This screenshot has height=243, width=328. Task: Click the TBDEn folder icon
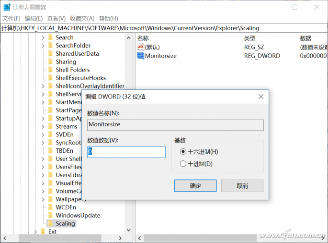click(x=50, y=151)
